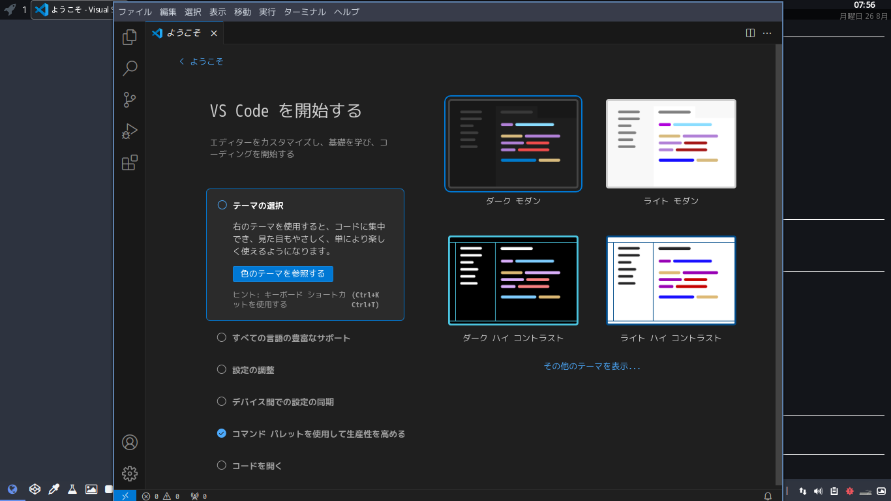Screen dimensions: 891x501
Task: Click the 色のテーマを参照する button
Action: coord(282,273)
